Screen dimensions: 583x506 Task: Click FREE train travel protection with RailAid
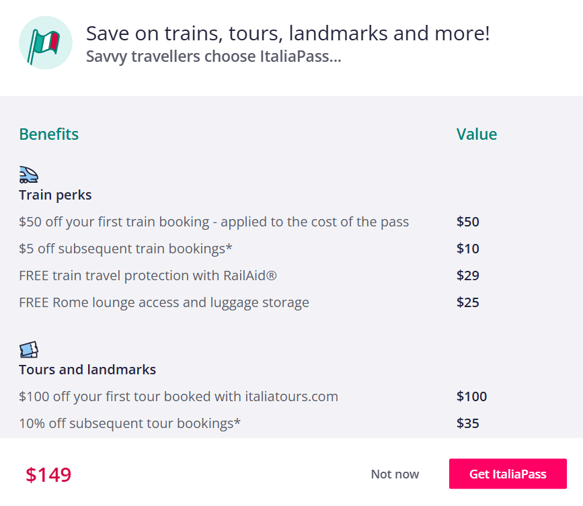tap(148, 276)
